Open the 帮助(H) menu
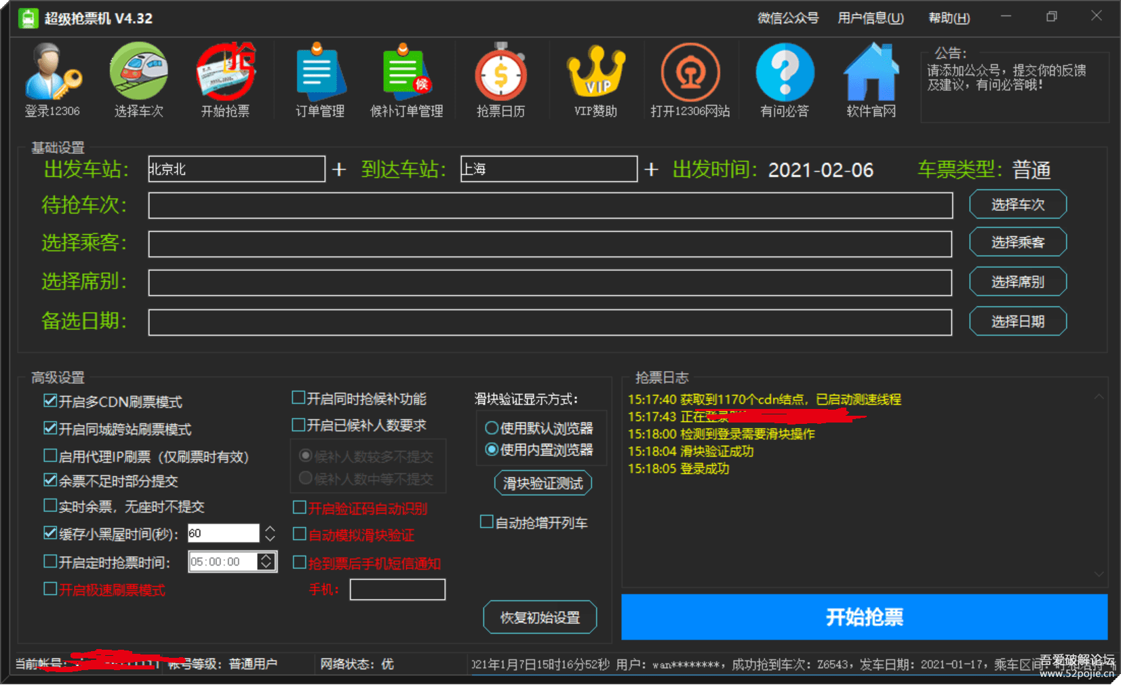 coord(949,18)
